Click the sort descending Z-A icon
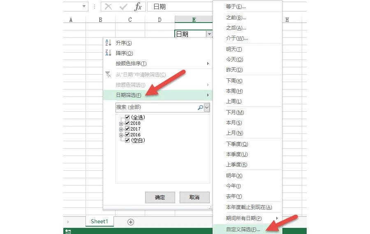The width and height of the screenshot is (370, 234). (108, 53)
